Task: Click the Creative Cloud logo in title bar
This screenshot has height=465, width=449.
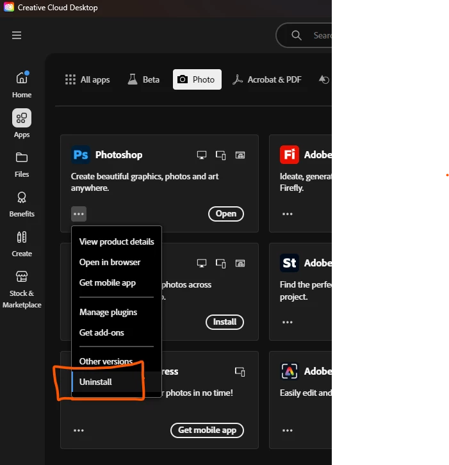Action: [x=9, y=7]
